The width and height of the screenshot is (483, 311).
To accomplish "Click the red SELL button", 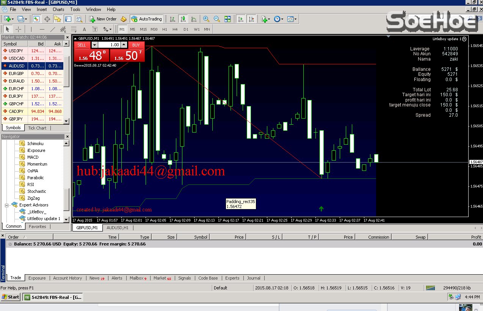I will tap(82, 45).
